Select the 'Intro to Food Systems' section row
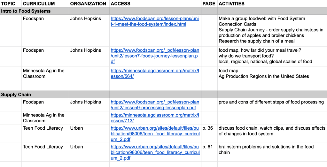The image size is (327, 167). coord(26,11)
